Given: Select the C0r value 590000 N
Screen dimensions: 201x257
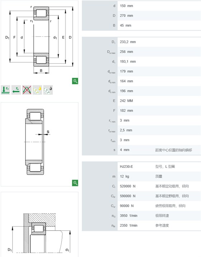Looking at the screenshot, I should point(128,196).
